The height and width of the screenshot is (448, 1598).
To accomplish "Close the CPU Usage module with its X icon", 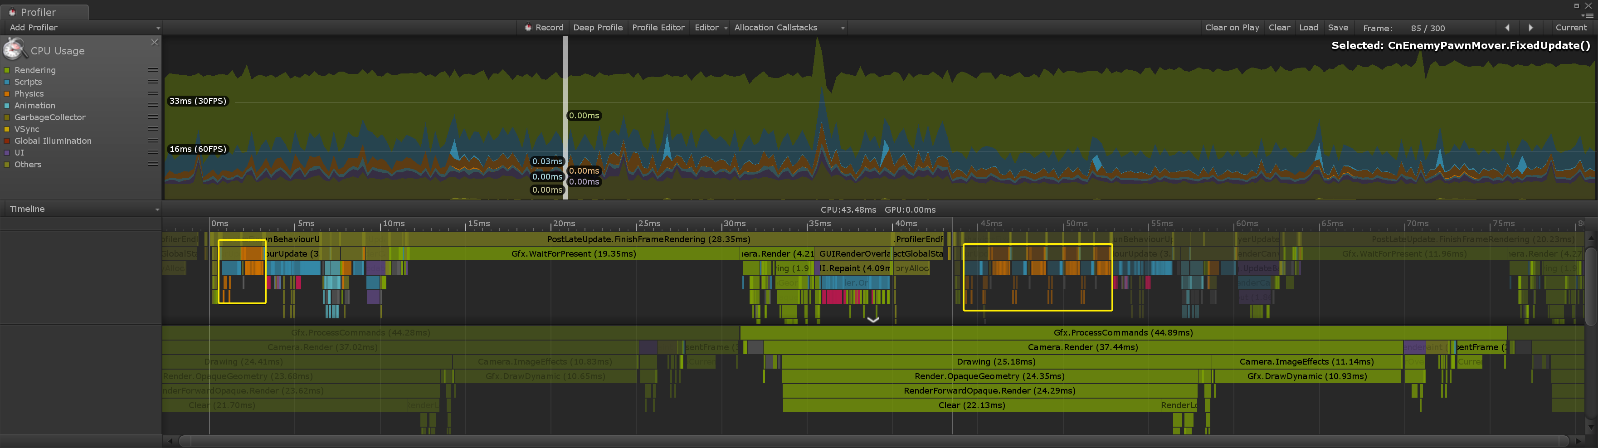I will pos(154,42).
